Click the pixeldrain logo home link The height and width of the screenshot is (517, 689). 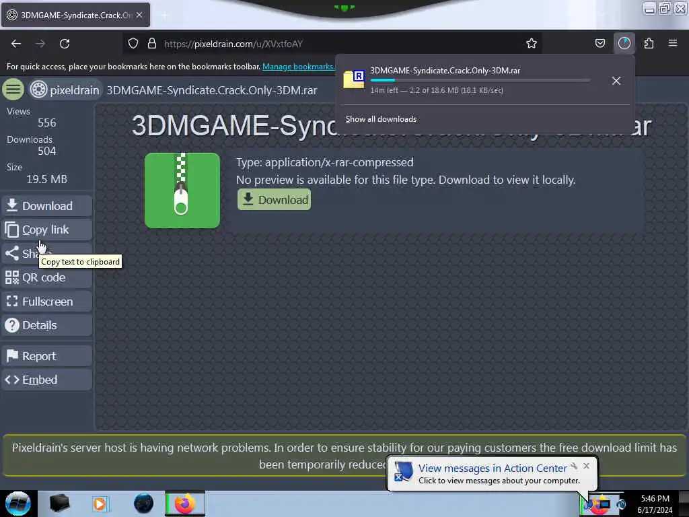[x=65, y=90]
